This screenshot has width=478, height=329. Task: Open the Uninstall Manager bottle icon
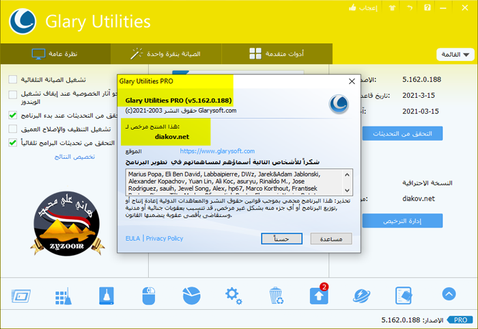pos(107,295)
